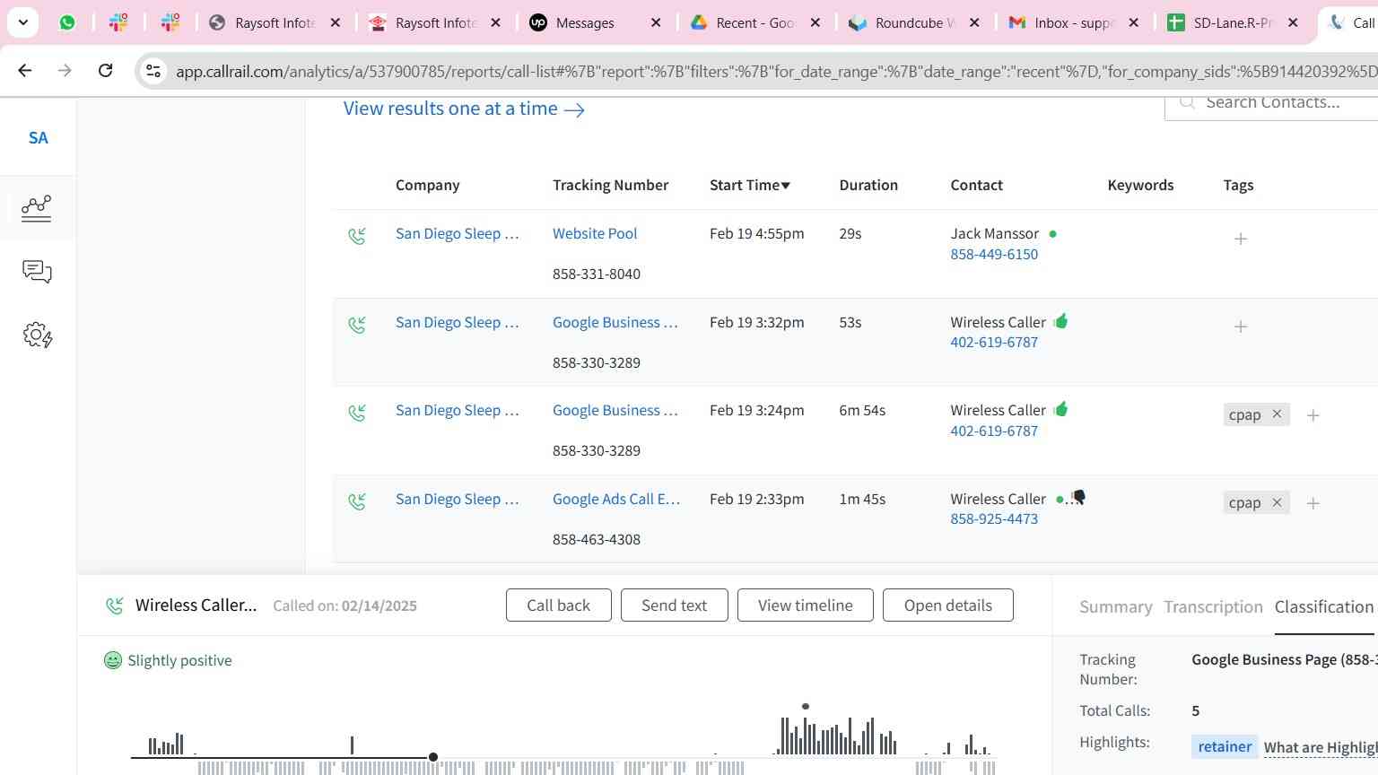
Task: Jump to the marker dot above waveform
Action: (x=806, y=707)
